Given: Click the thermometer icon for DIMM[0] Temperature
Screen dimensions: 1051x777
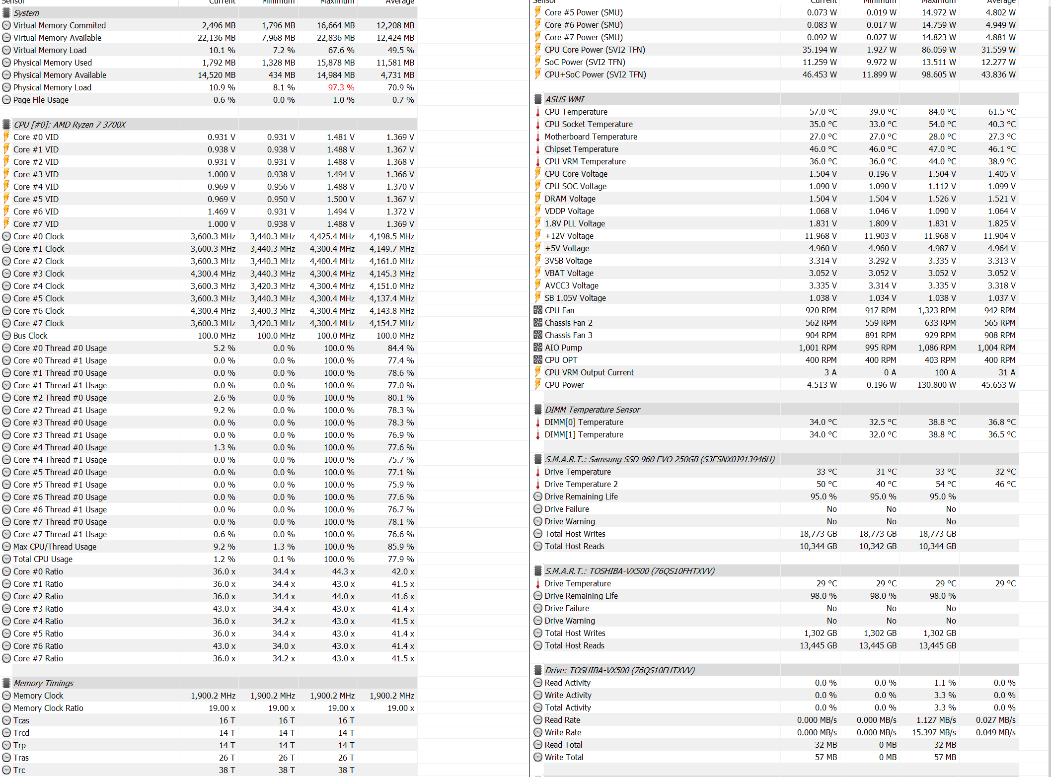Looking at the screenshot, I should pos(537,422).
